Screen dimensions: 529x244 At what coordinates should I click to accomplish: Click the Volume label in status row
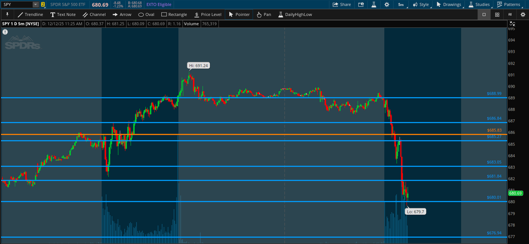point(191,23)
